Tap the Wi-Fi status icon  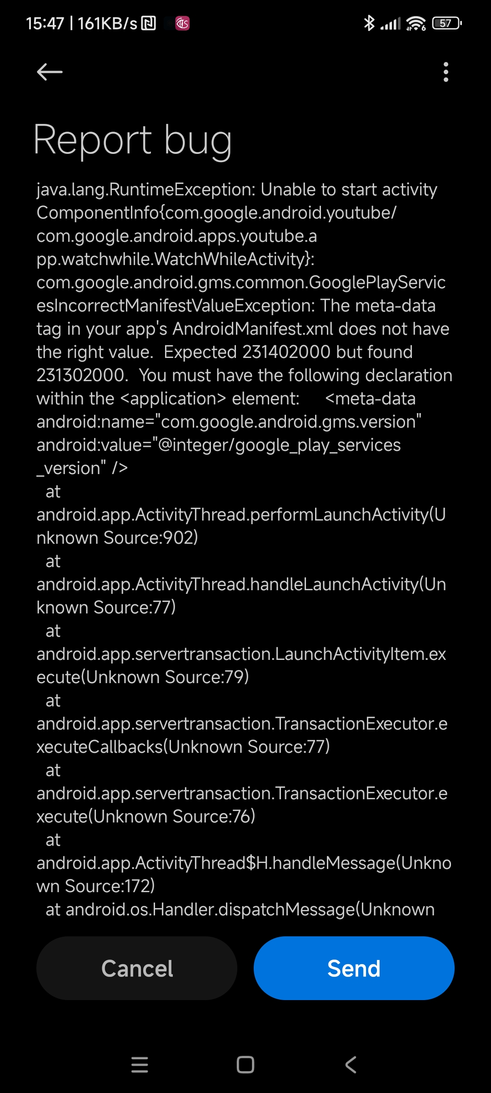click(x=416, y=23)
